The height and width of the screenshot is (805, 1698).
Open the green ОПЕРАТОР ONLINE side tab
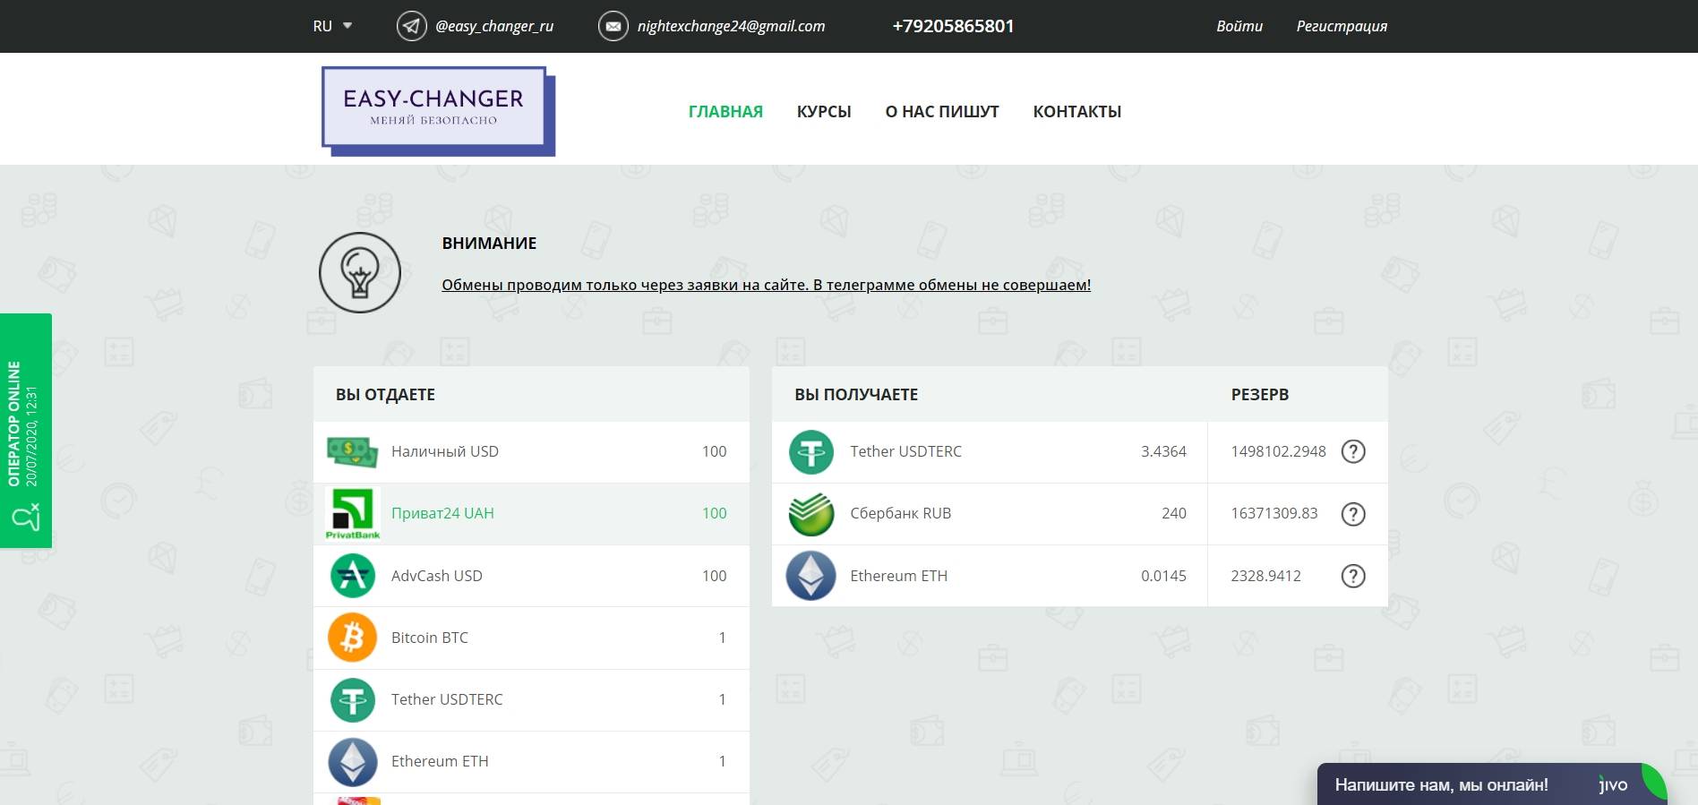(x=26, y=431)
